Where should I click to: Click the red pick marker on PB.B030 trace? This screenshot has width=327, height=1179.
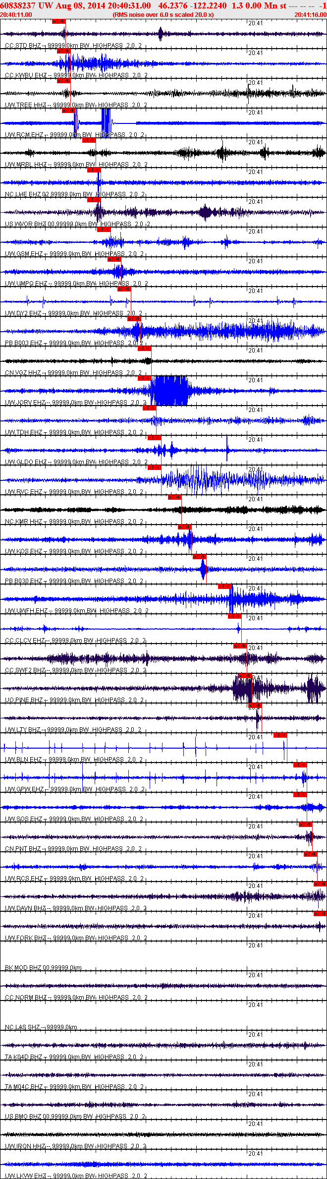(x=199, y=557)
